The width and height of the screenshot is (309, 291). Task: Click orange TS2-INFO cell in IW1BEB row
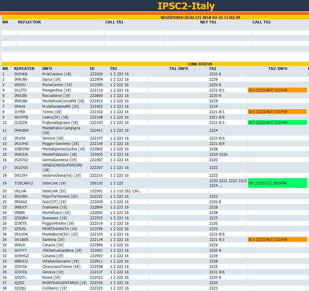pos(277,240)
